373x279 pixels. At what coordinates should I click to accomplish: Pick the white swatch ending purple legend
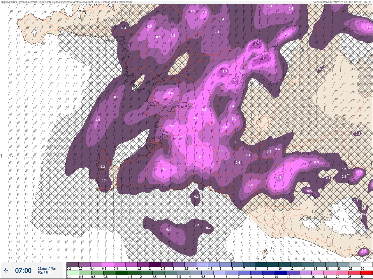(x=367, y=264)
